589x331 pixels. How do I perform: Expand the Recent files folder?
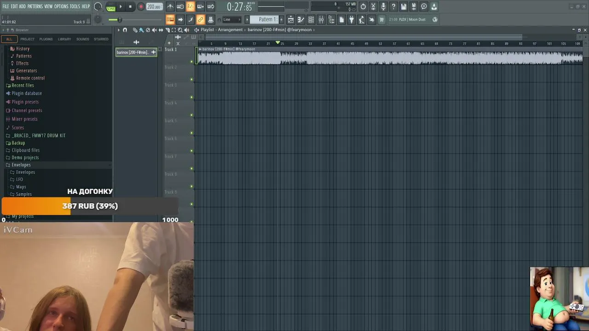pos(23,85)
